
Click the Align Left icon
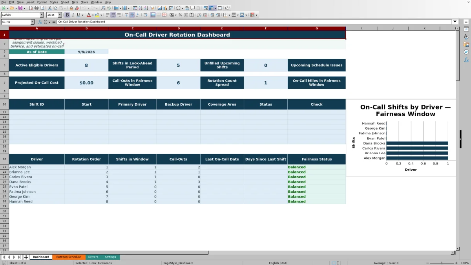pos(108,15)
